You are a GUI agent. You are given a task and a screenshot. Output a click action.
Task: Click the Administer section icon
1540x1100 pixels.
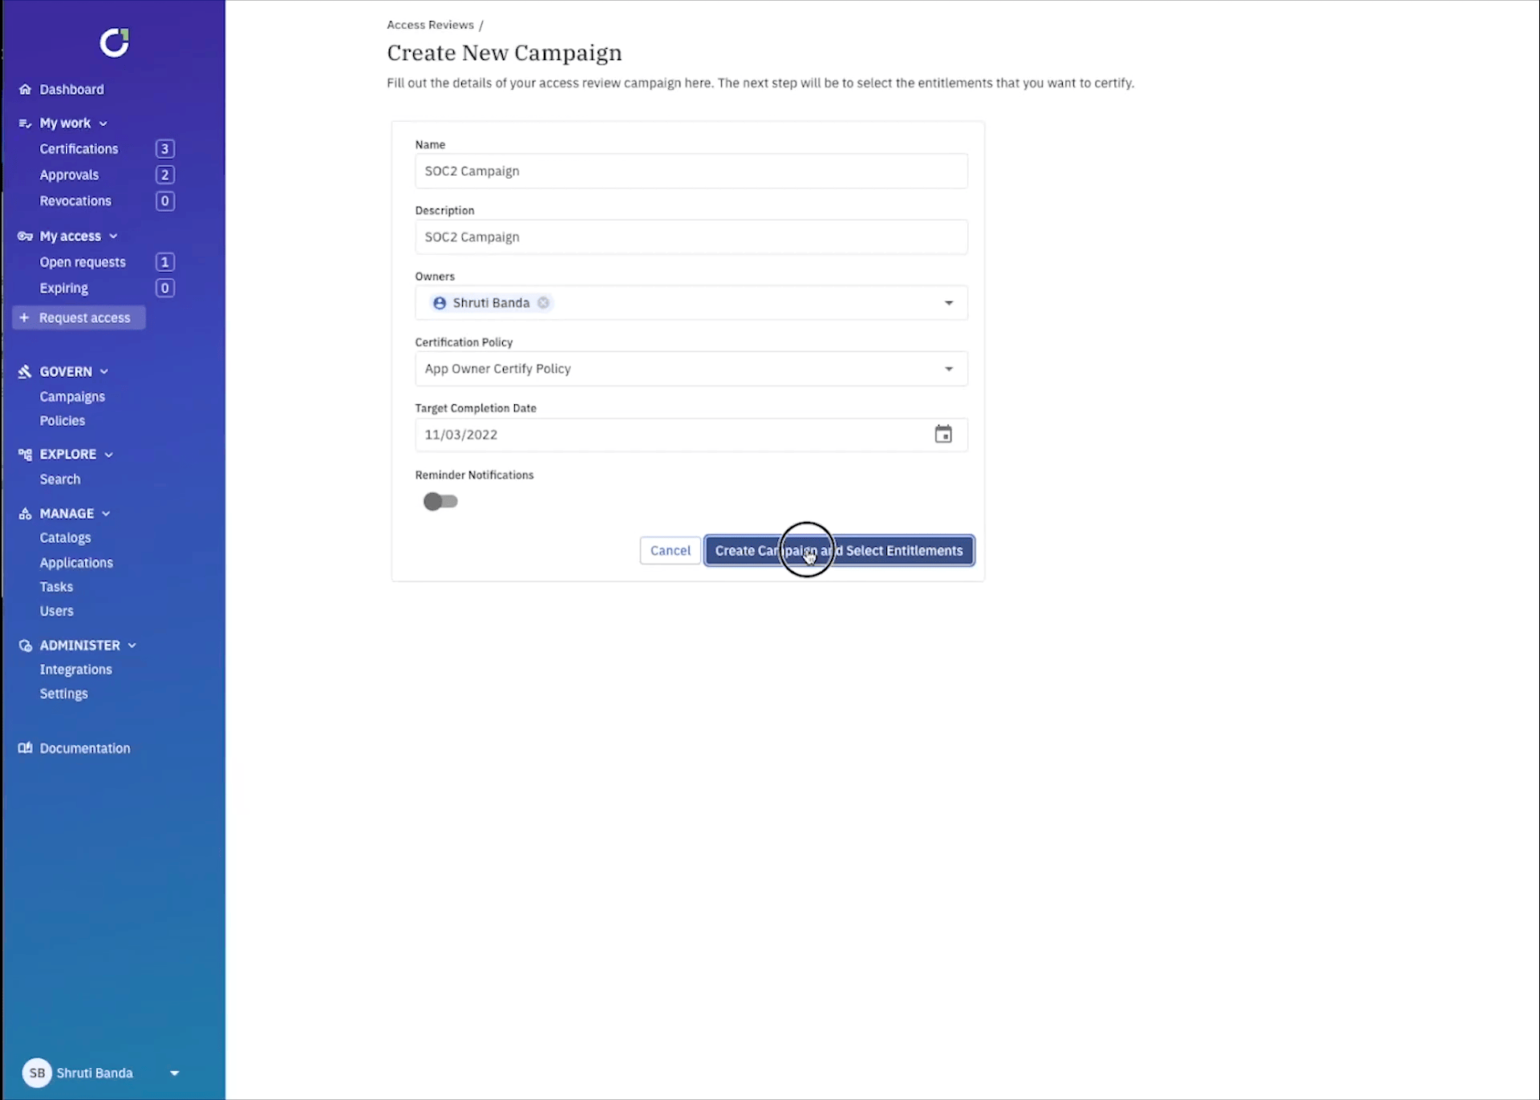pos(25,644)
